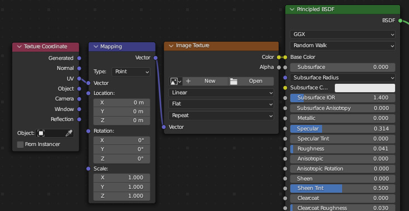Open the Repeat extension dropdown
Viewport: 409px width, 211px height.
point(221,115)
